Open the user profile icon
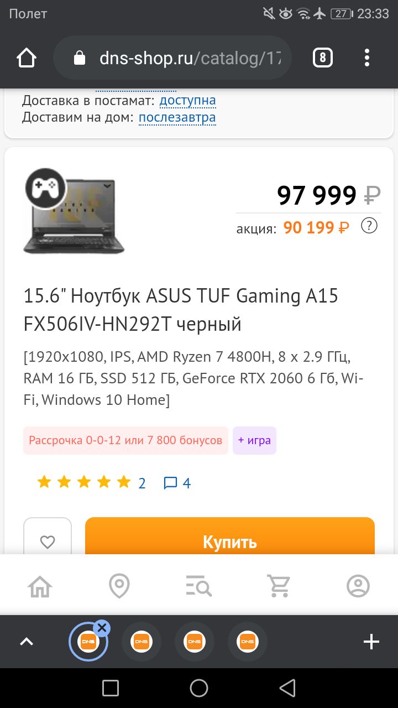Image resolution: width=398 pixels, height=708 pixels. point(358,586)
